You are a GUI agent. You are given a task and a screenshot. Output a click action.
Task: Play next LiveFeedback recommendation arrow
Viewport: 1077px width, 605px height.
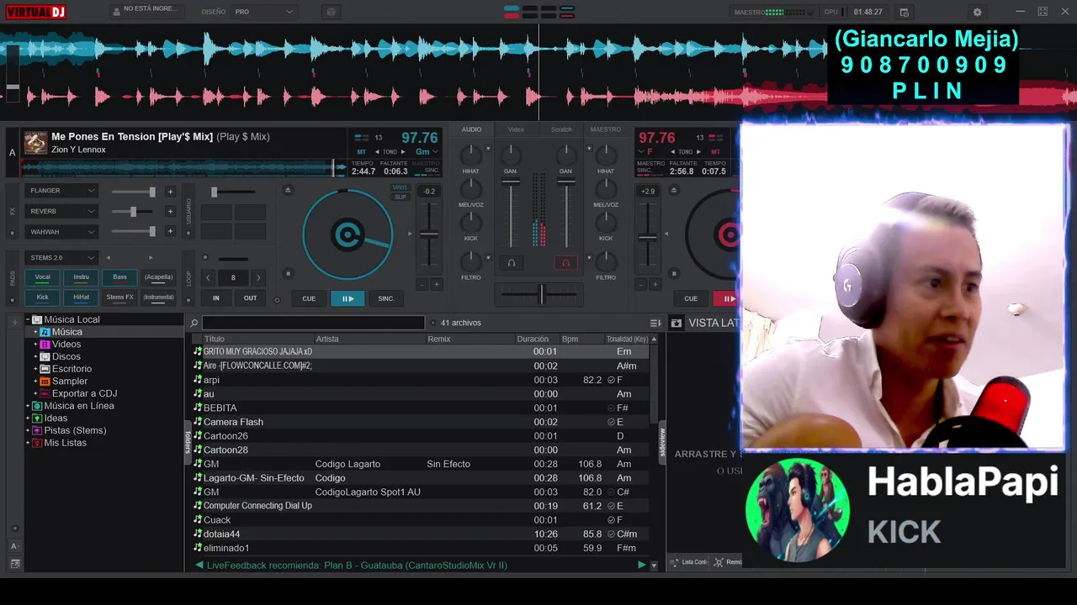pos(642,566)
